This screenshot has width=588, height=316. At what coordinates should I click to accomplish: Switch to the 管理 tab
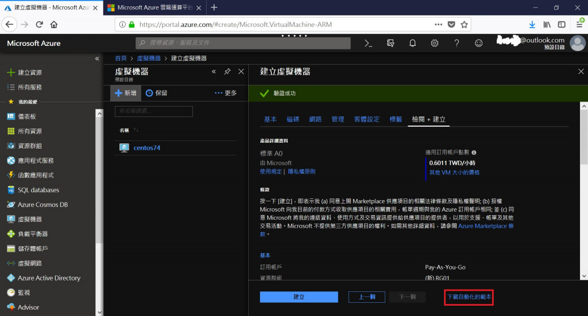click(x=338, y=119)
